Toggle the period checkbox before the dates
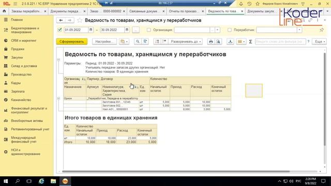 point(60,30)
